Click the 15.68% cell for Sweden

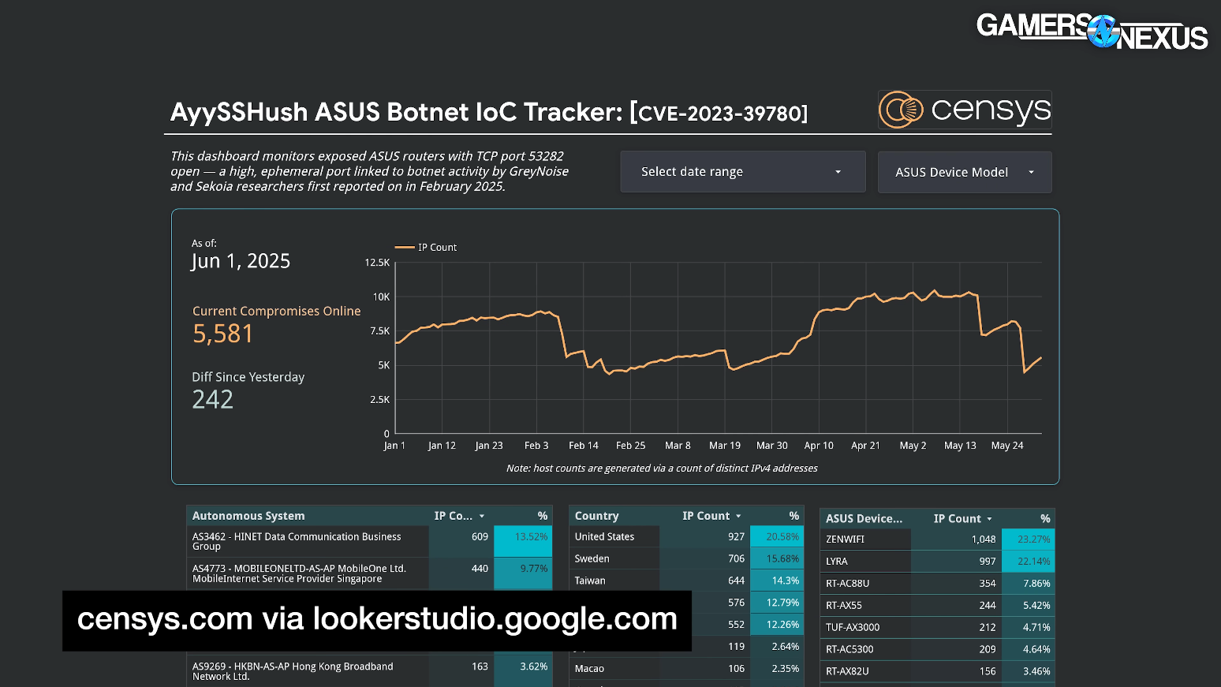pyautogui.click(x=777, y=558)
